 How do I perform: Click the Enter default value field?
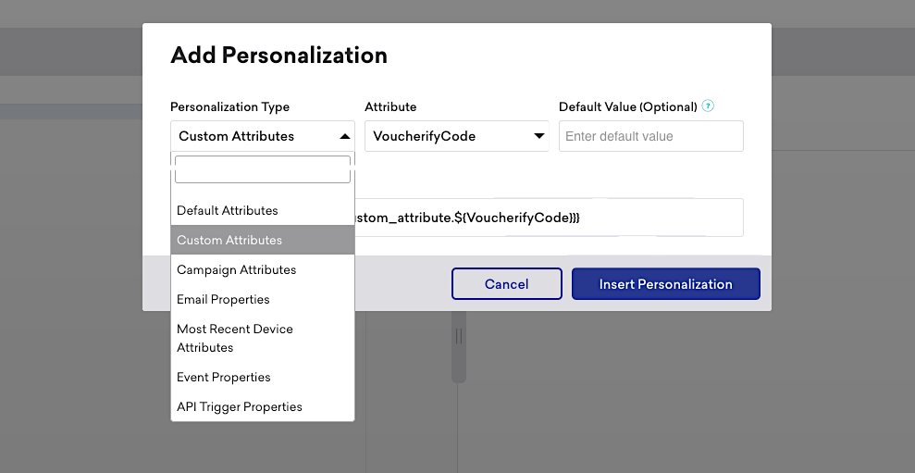650,136
